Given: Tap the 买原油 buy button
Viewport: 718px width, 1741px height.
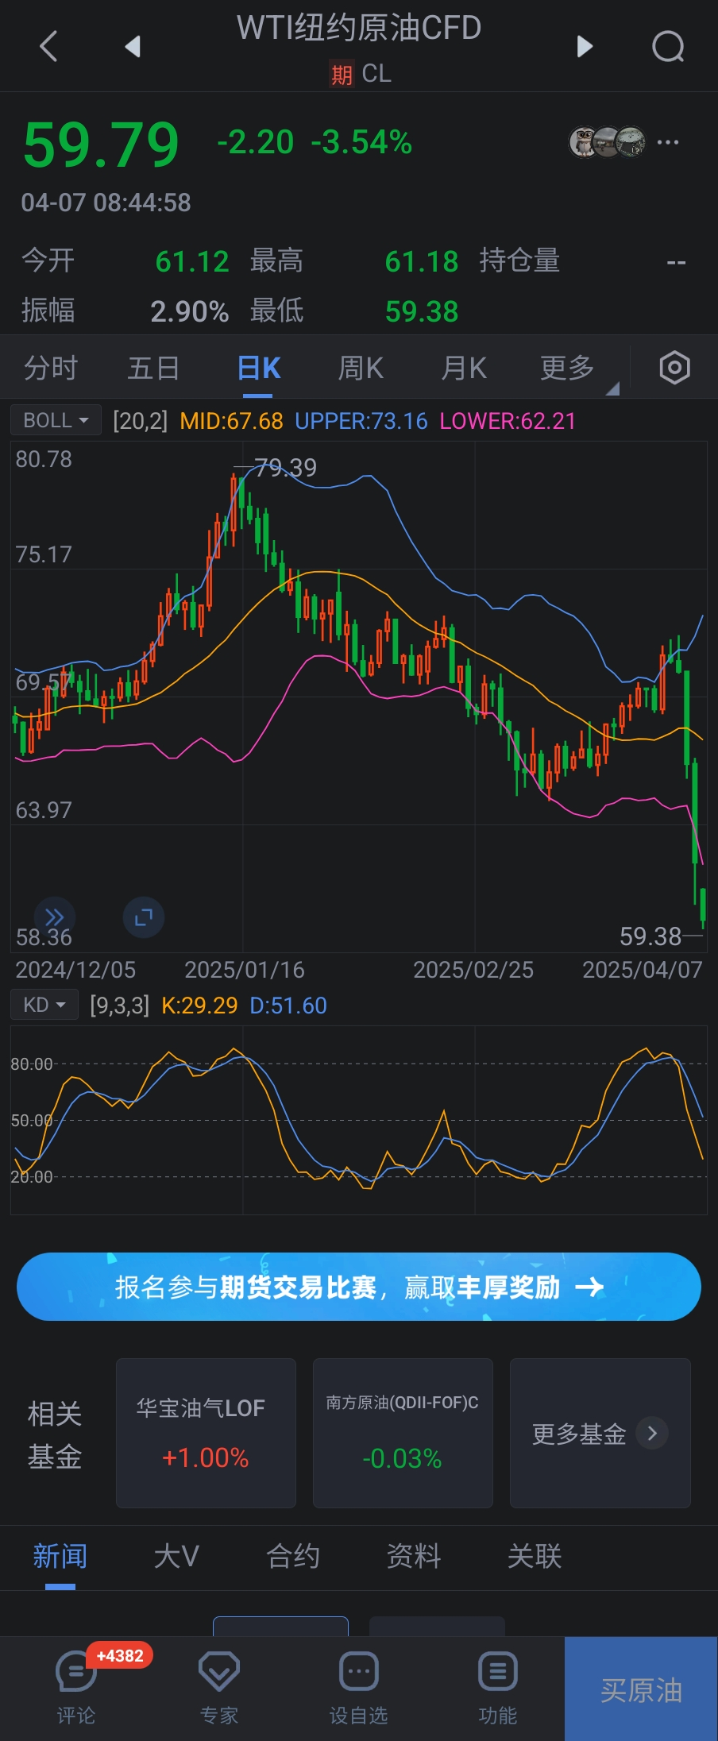Looking at the screenshot, I should 641,1689.
